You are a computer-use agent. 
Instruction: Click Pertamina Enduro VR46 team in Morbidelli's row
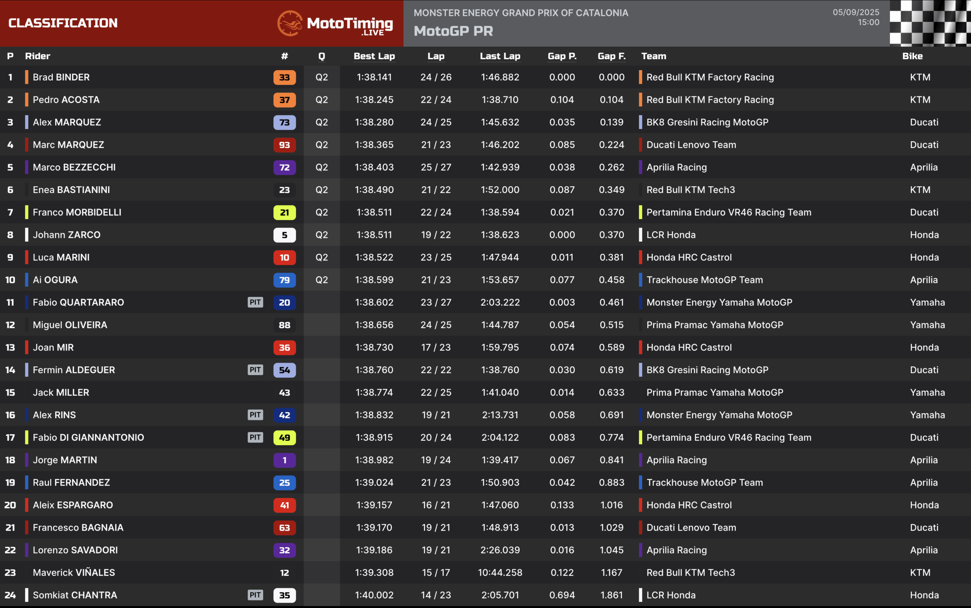(x=729, y=212)
